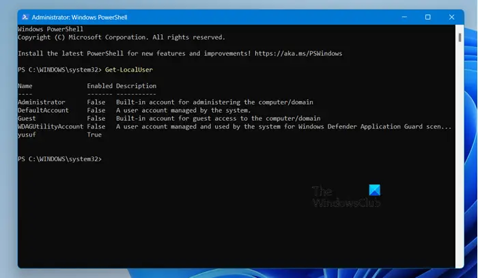This screenshot has height=278, width=478.
Task: Click the False value in Administrator row
Action: coord(96,102)
